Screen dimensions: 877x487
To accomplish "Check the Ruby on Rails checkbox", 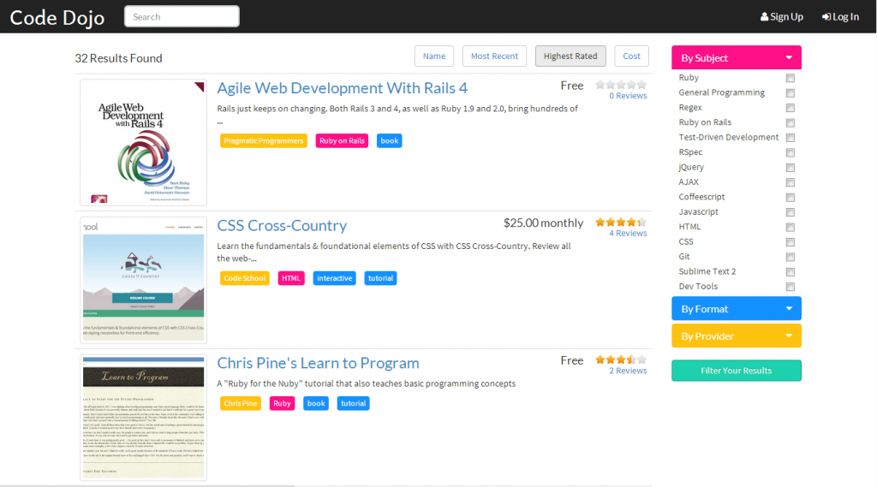I will (790, 122).
